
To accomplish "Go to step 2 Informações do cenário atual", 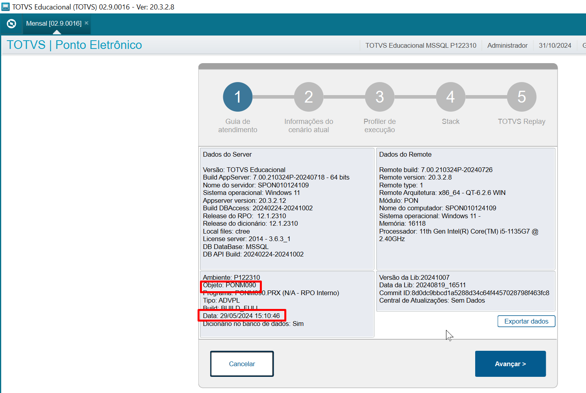I will pyautogui.click(x=309, y=97).
